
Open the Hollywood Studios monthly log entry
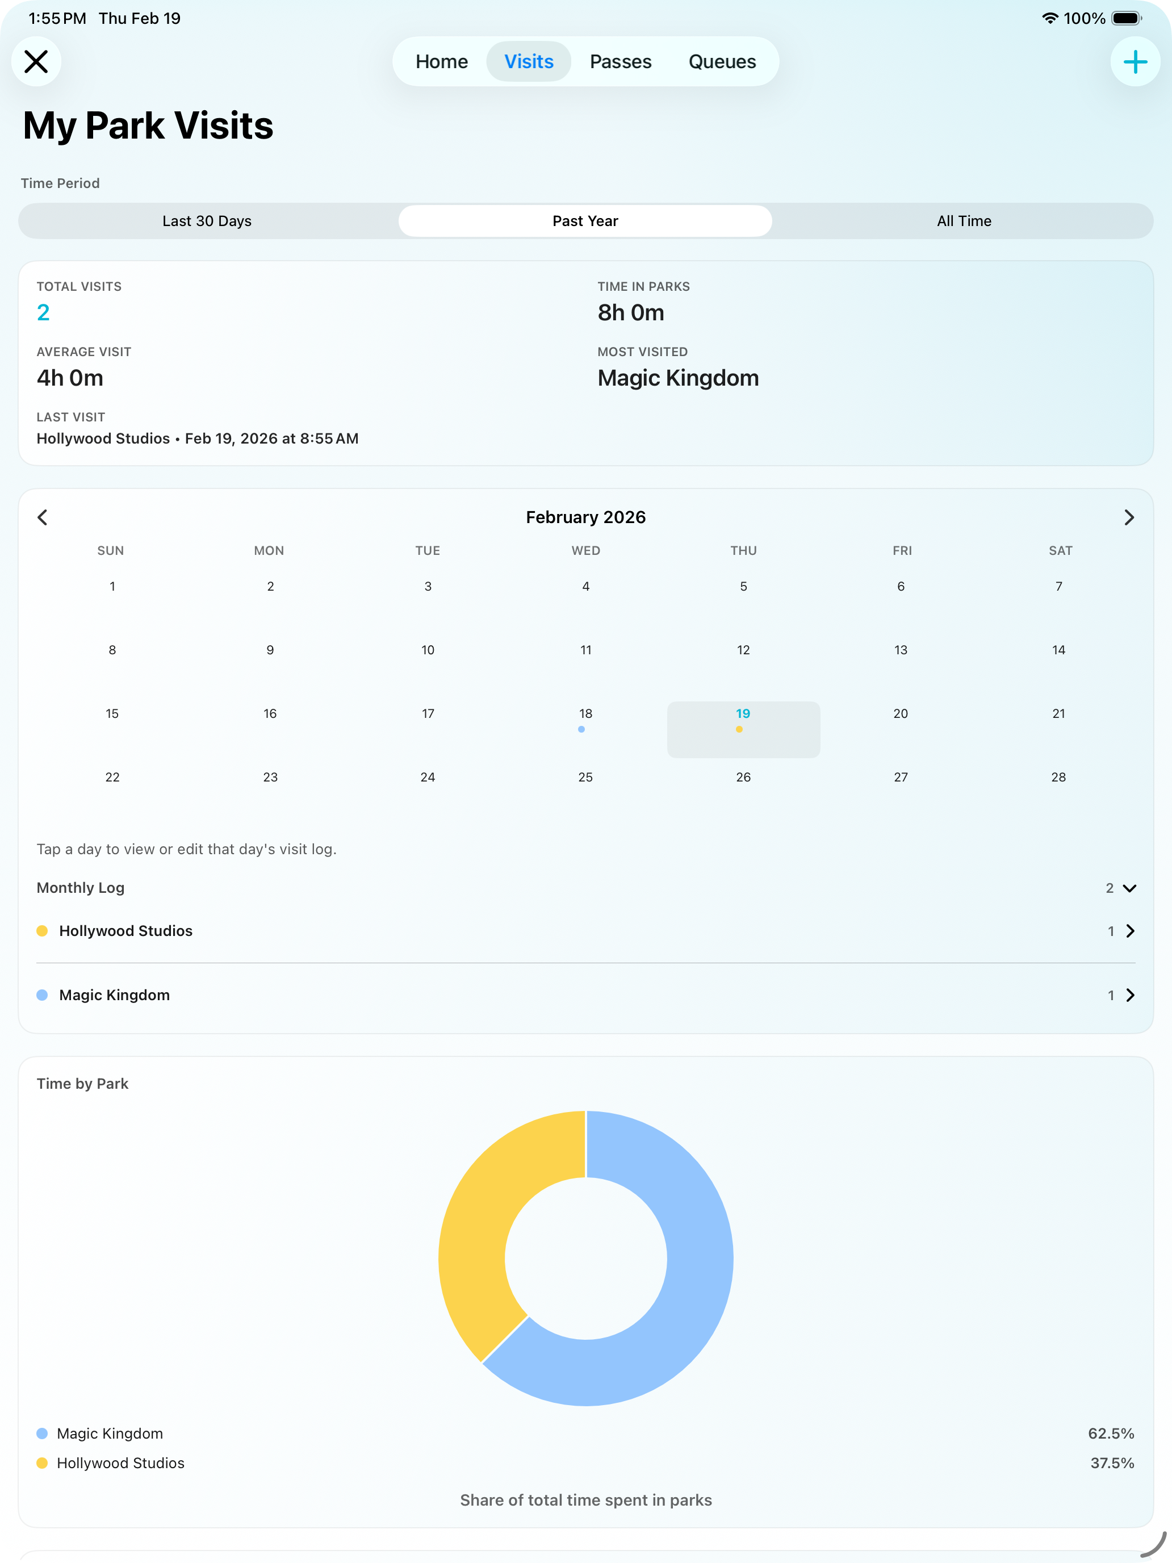[x=585, y=931]
